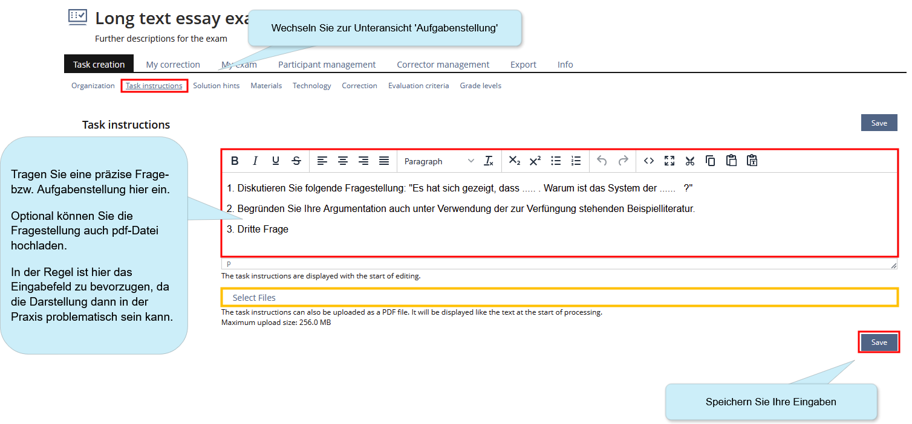The height and width of the screenshot is (424, 912).
Task: Toggle bold formatting in the editor
Action: click(235, 161)
